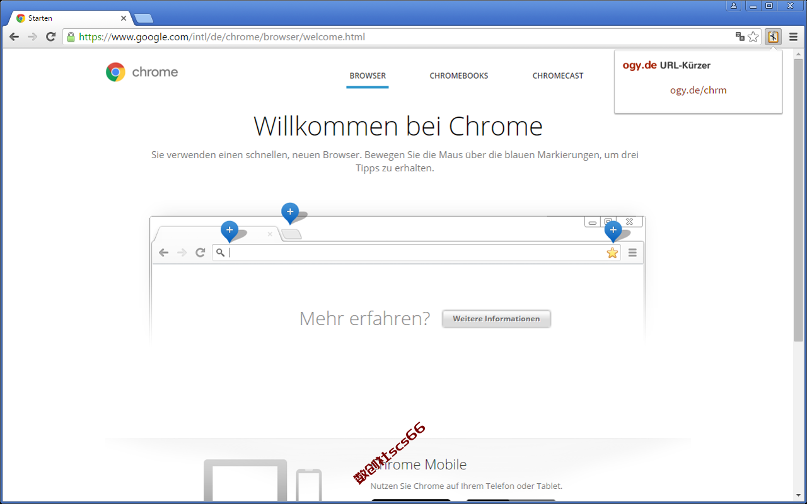
Task: Go back to the previous page
Action: pos(14,37)
